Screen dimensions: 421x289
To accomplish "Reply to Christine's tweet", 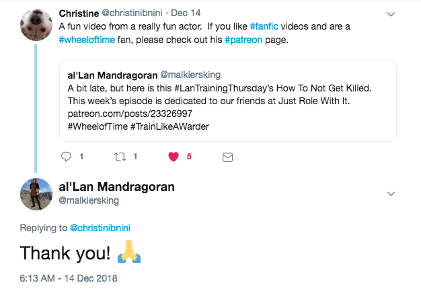I will (x=66, y=157).
